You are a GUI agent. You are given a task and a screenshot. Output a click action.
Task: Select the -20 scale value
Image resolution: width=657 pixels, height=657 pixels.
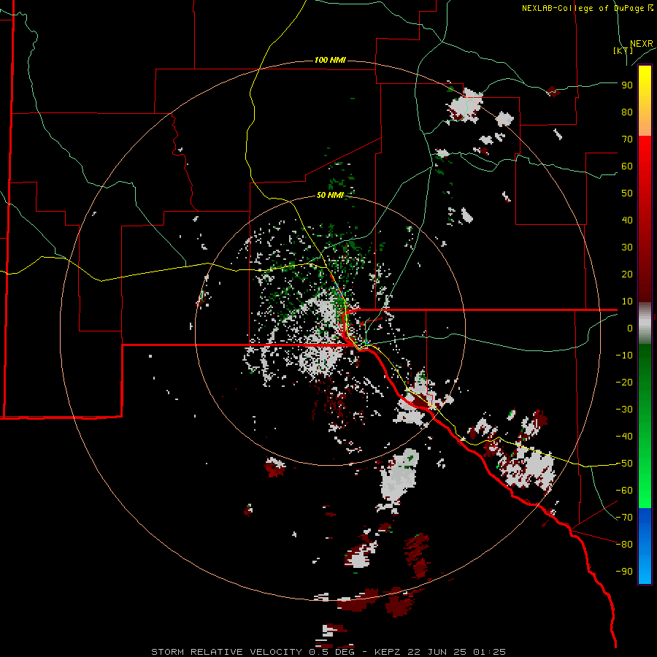tap(624, 383)
